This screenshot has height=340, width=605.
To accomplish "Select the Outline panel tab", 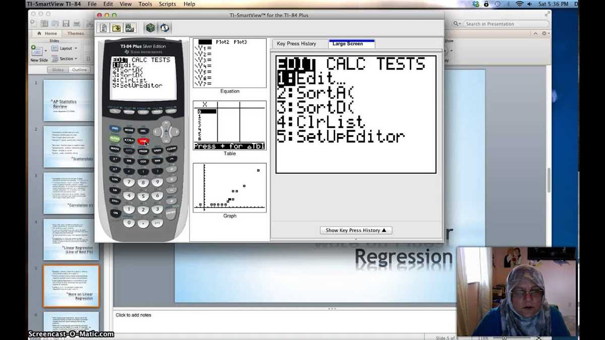I will point(79,70).
